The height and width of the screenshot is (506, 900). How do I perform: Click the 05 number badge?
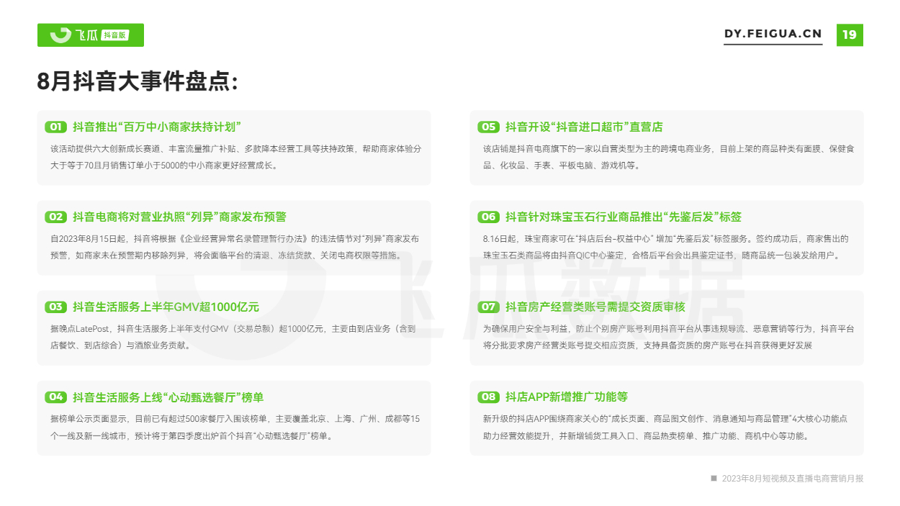point(488,127)
